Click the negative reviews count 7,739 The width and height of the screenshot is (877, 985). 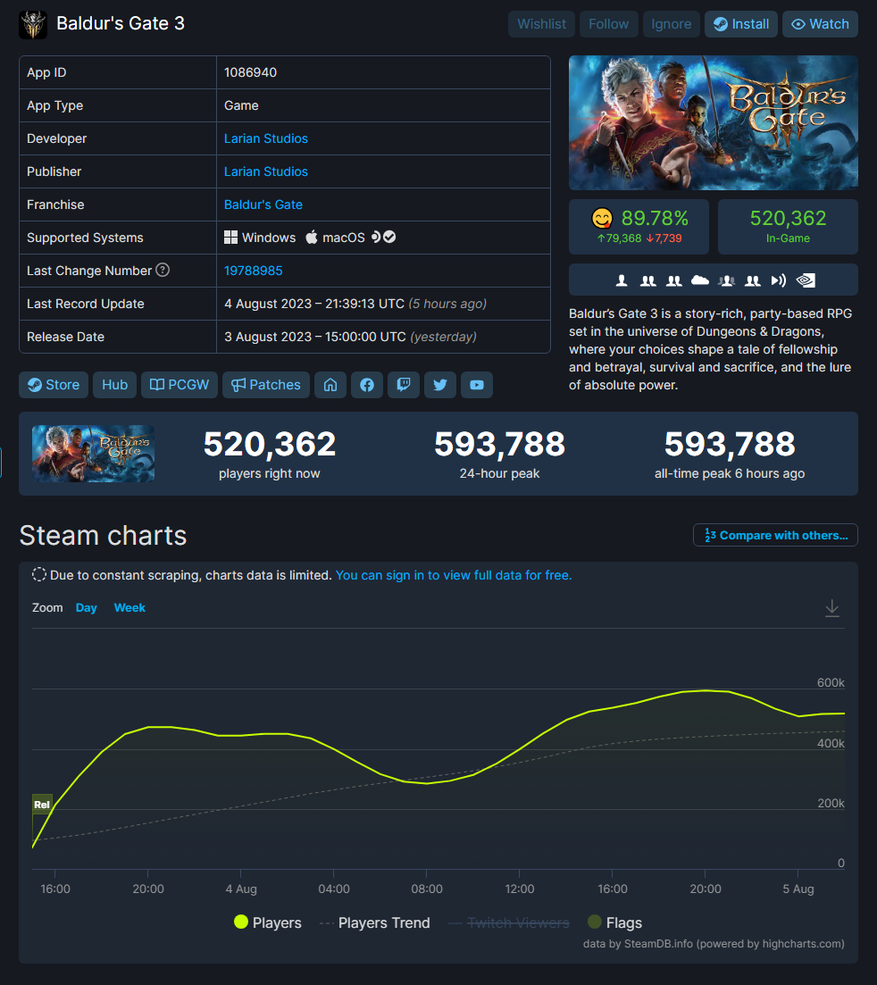[x=664, y=238]
